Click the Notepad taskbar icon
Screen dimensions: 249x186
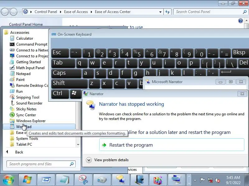point(65,180)
